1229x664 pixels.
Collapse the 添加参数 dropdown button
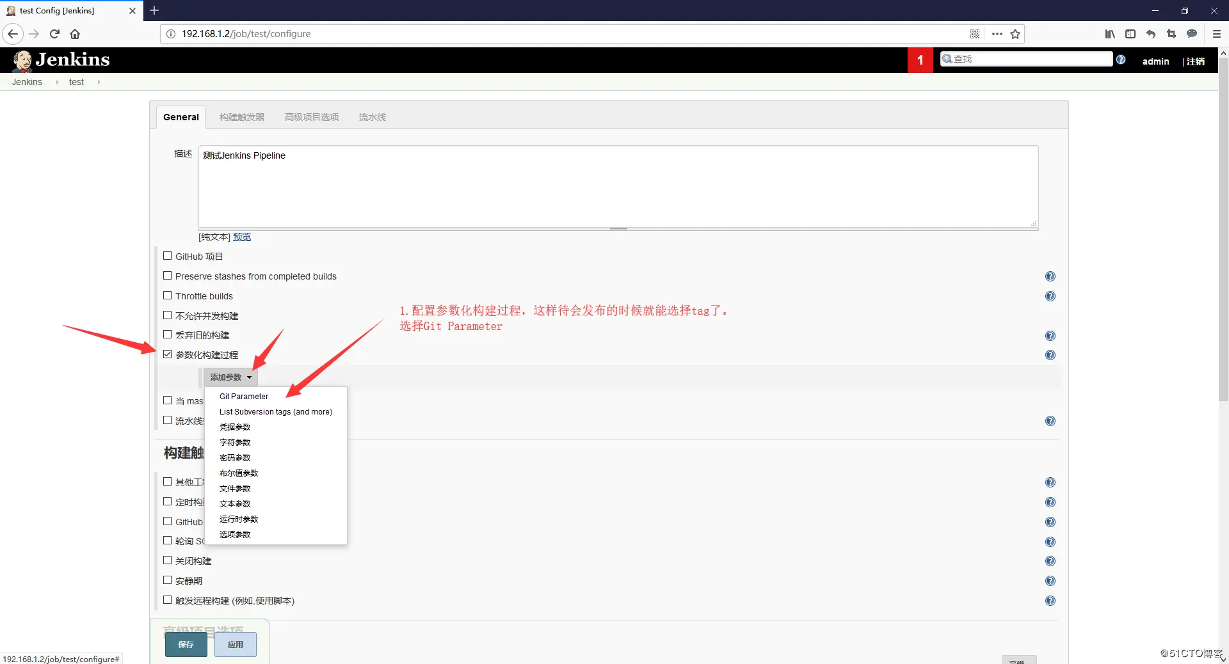coord(230,377)
